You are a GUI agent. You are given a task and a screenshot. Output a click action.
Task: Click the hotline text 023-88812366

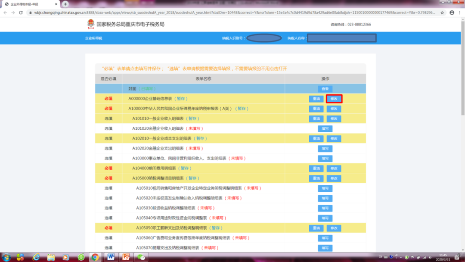pyautogui.click(x=359, y=24)
